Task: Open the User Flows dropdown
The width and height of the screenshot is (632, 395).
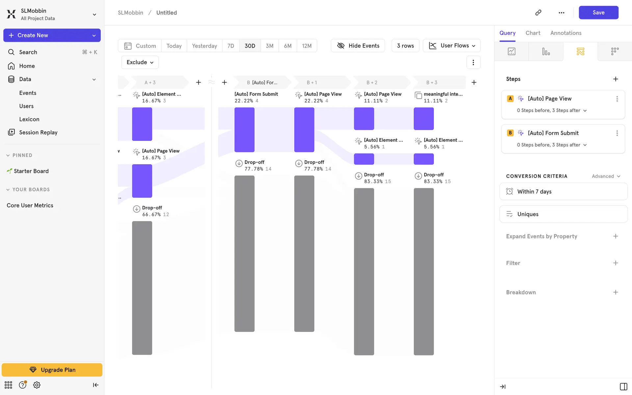Action: coord(452,46)
